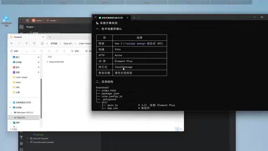This screenshot has height=151, width=268.
Task: Expand the Windows-SSD (C:) drive node
Action: (x=11, y=112)
